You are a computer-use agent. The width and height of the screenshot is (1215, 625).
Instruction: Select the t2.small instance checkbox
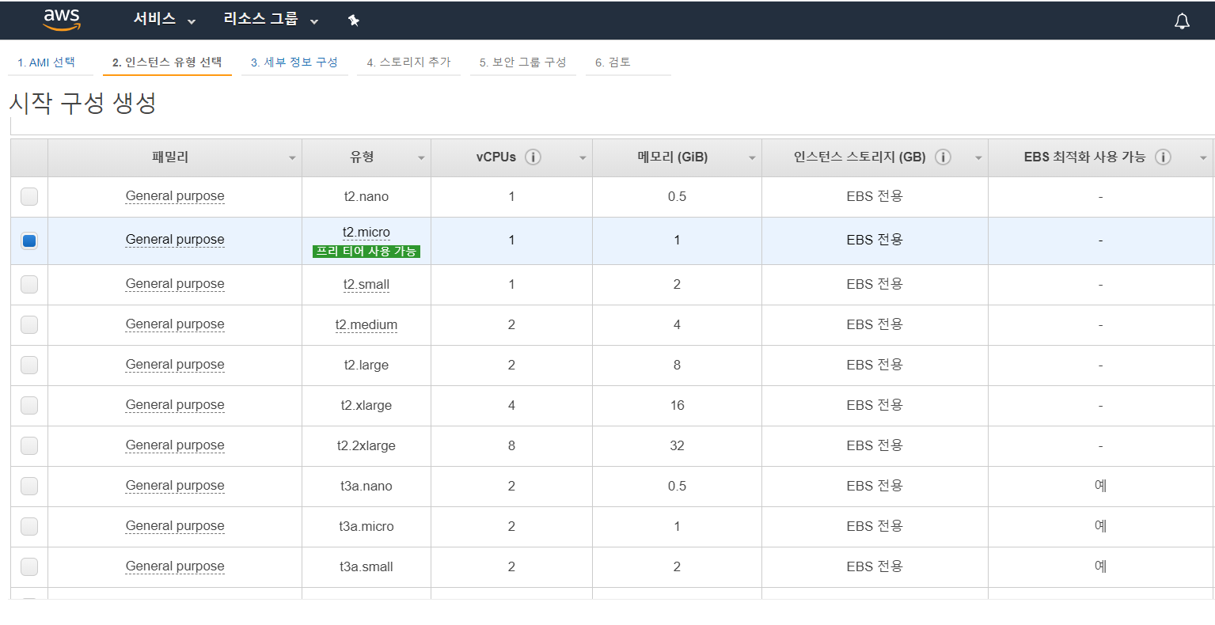[x=29, y=284]
